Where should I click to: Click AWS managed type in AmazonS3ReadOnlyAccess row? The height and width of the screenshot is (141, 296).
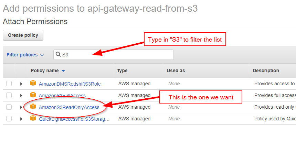point(134,107)
